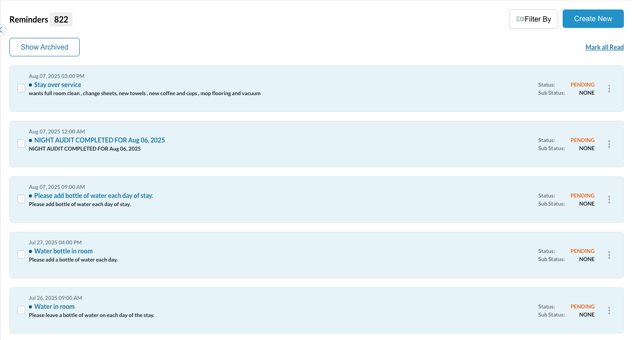Click blue dot next to Water bottle in room

coord(30,251)
